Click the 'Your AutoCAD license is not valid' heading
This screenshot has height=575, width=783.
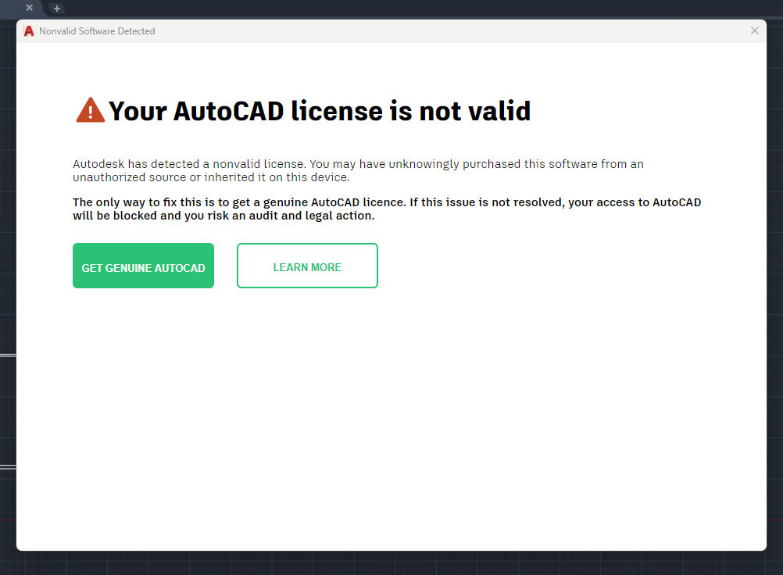(319, 111)
